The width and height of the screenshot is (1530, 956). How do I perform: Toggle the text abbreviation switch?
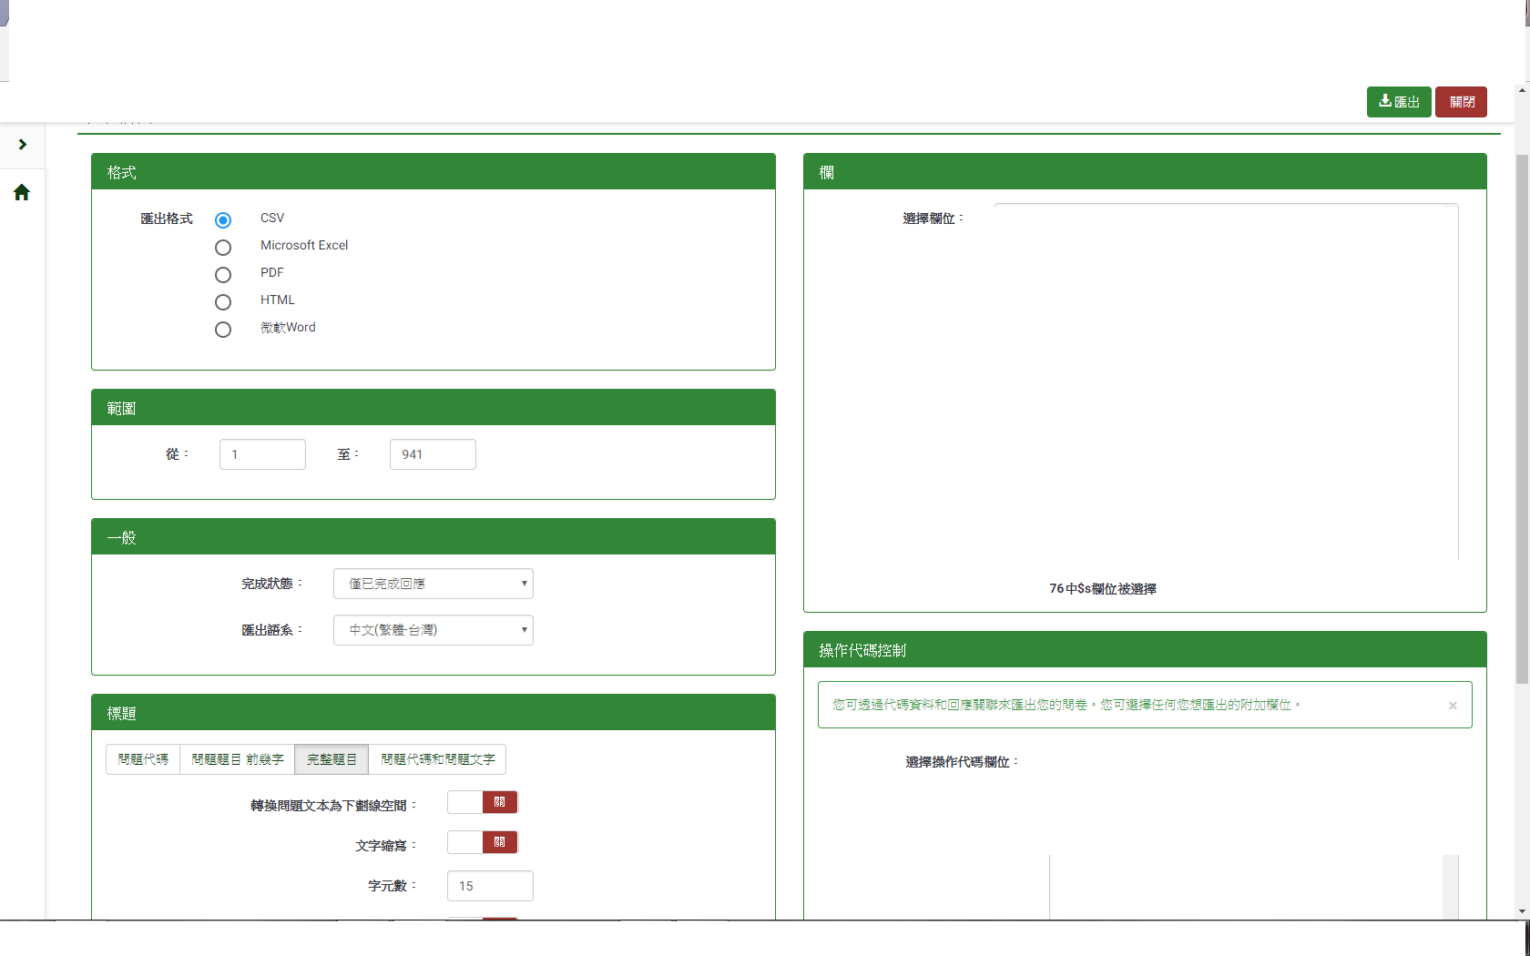click(x=482, y=842)
